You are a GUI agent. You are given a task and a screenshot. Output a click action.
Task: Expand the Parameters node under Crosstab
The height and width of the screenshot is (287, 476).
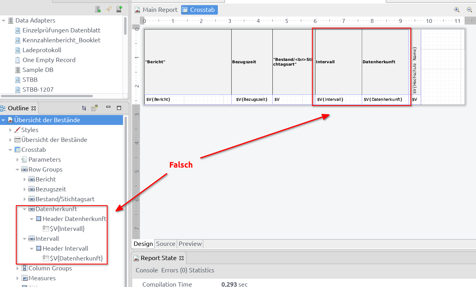click(x=17, y=159)
